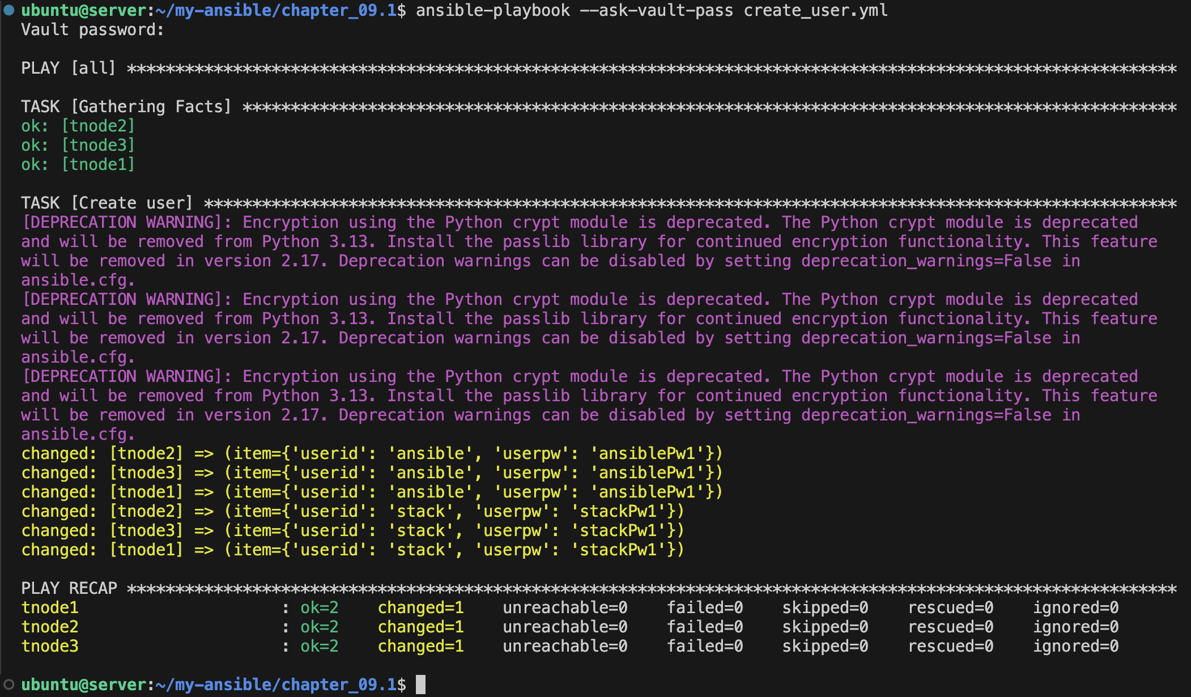Click the terminal cursor block at the prompt
The image size is (1191, 697).
(420, 685)
